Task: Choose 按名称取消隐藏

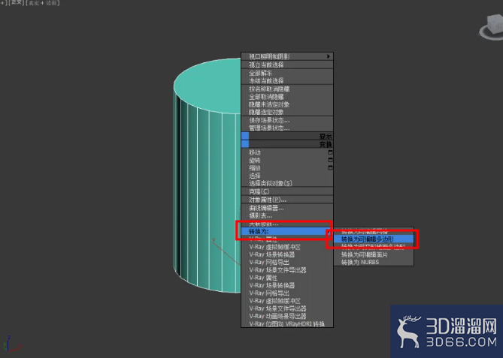Action: [x=287, y=89]
